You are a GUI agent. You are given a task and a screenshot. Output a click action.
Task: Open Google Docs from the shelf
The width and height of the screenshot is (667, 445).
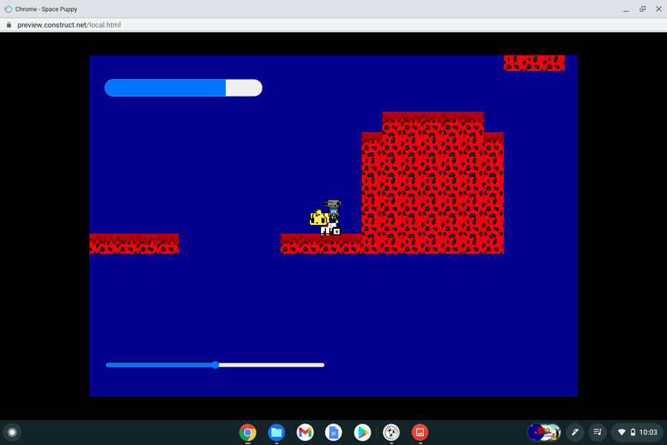333,432
